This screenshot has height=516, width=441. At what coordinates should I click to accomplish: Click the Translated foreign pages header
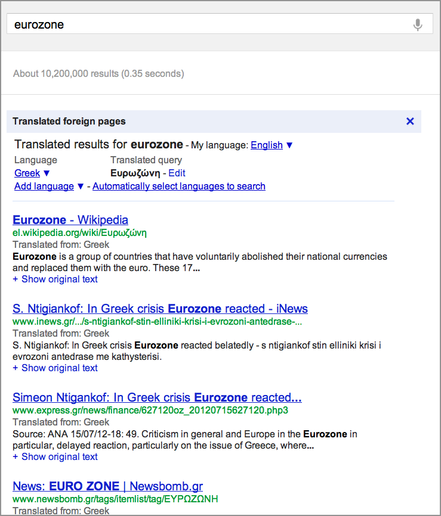click(69, 121)
